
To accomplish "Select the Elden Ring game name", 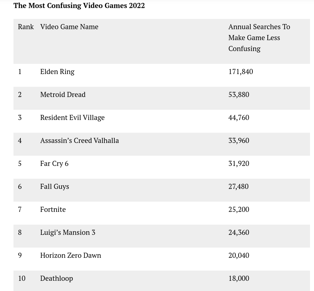I will click(x=57, y=72).
